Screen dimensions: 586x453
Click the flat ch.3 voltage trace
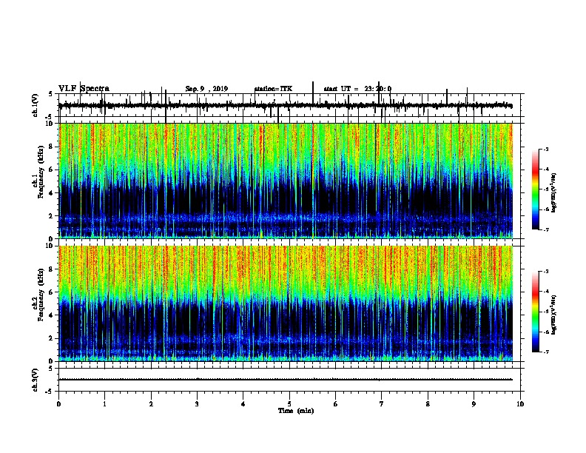tap(286, 380)
